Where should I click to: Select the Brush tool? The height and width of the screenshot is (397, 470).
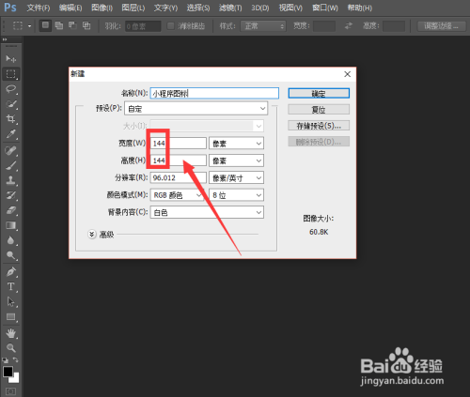[x=11, y=165]
